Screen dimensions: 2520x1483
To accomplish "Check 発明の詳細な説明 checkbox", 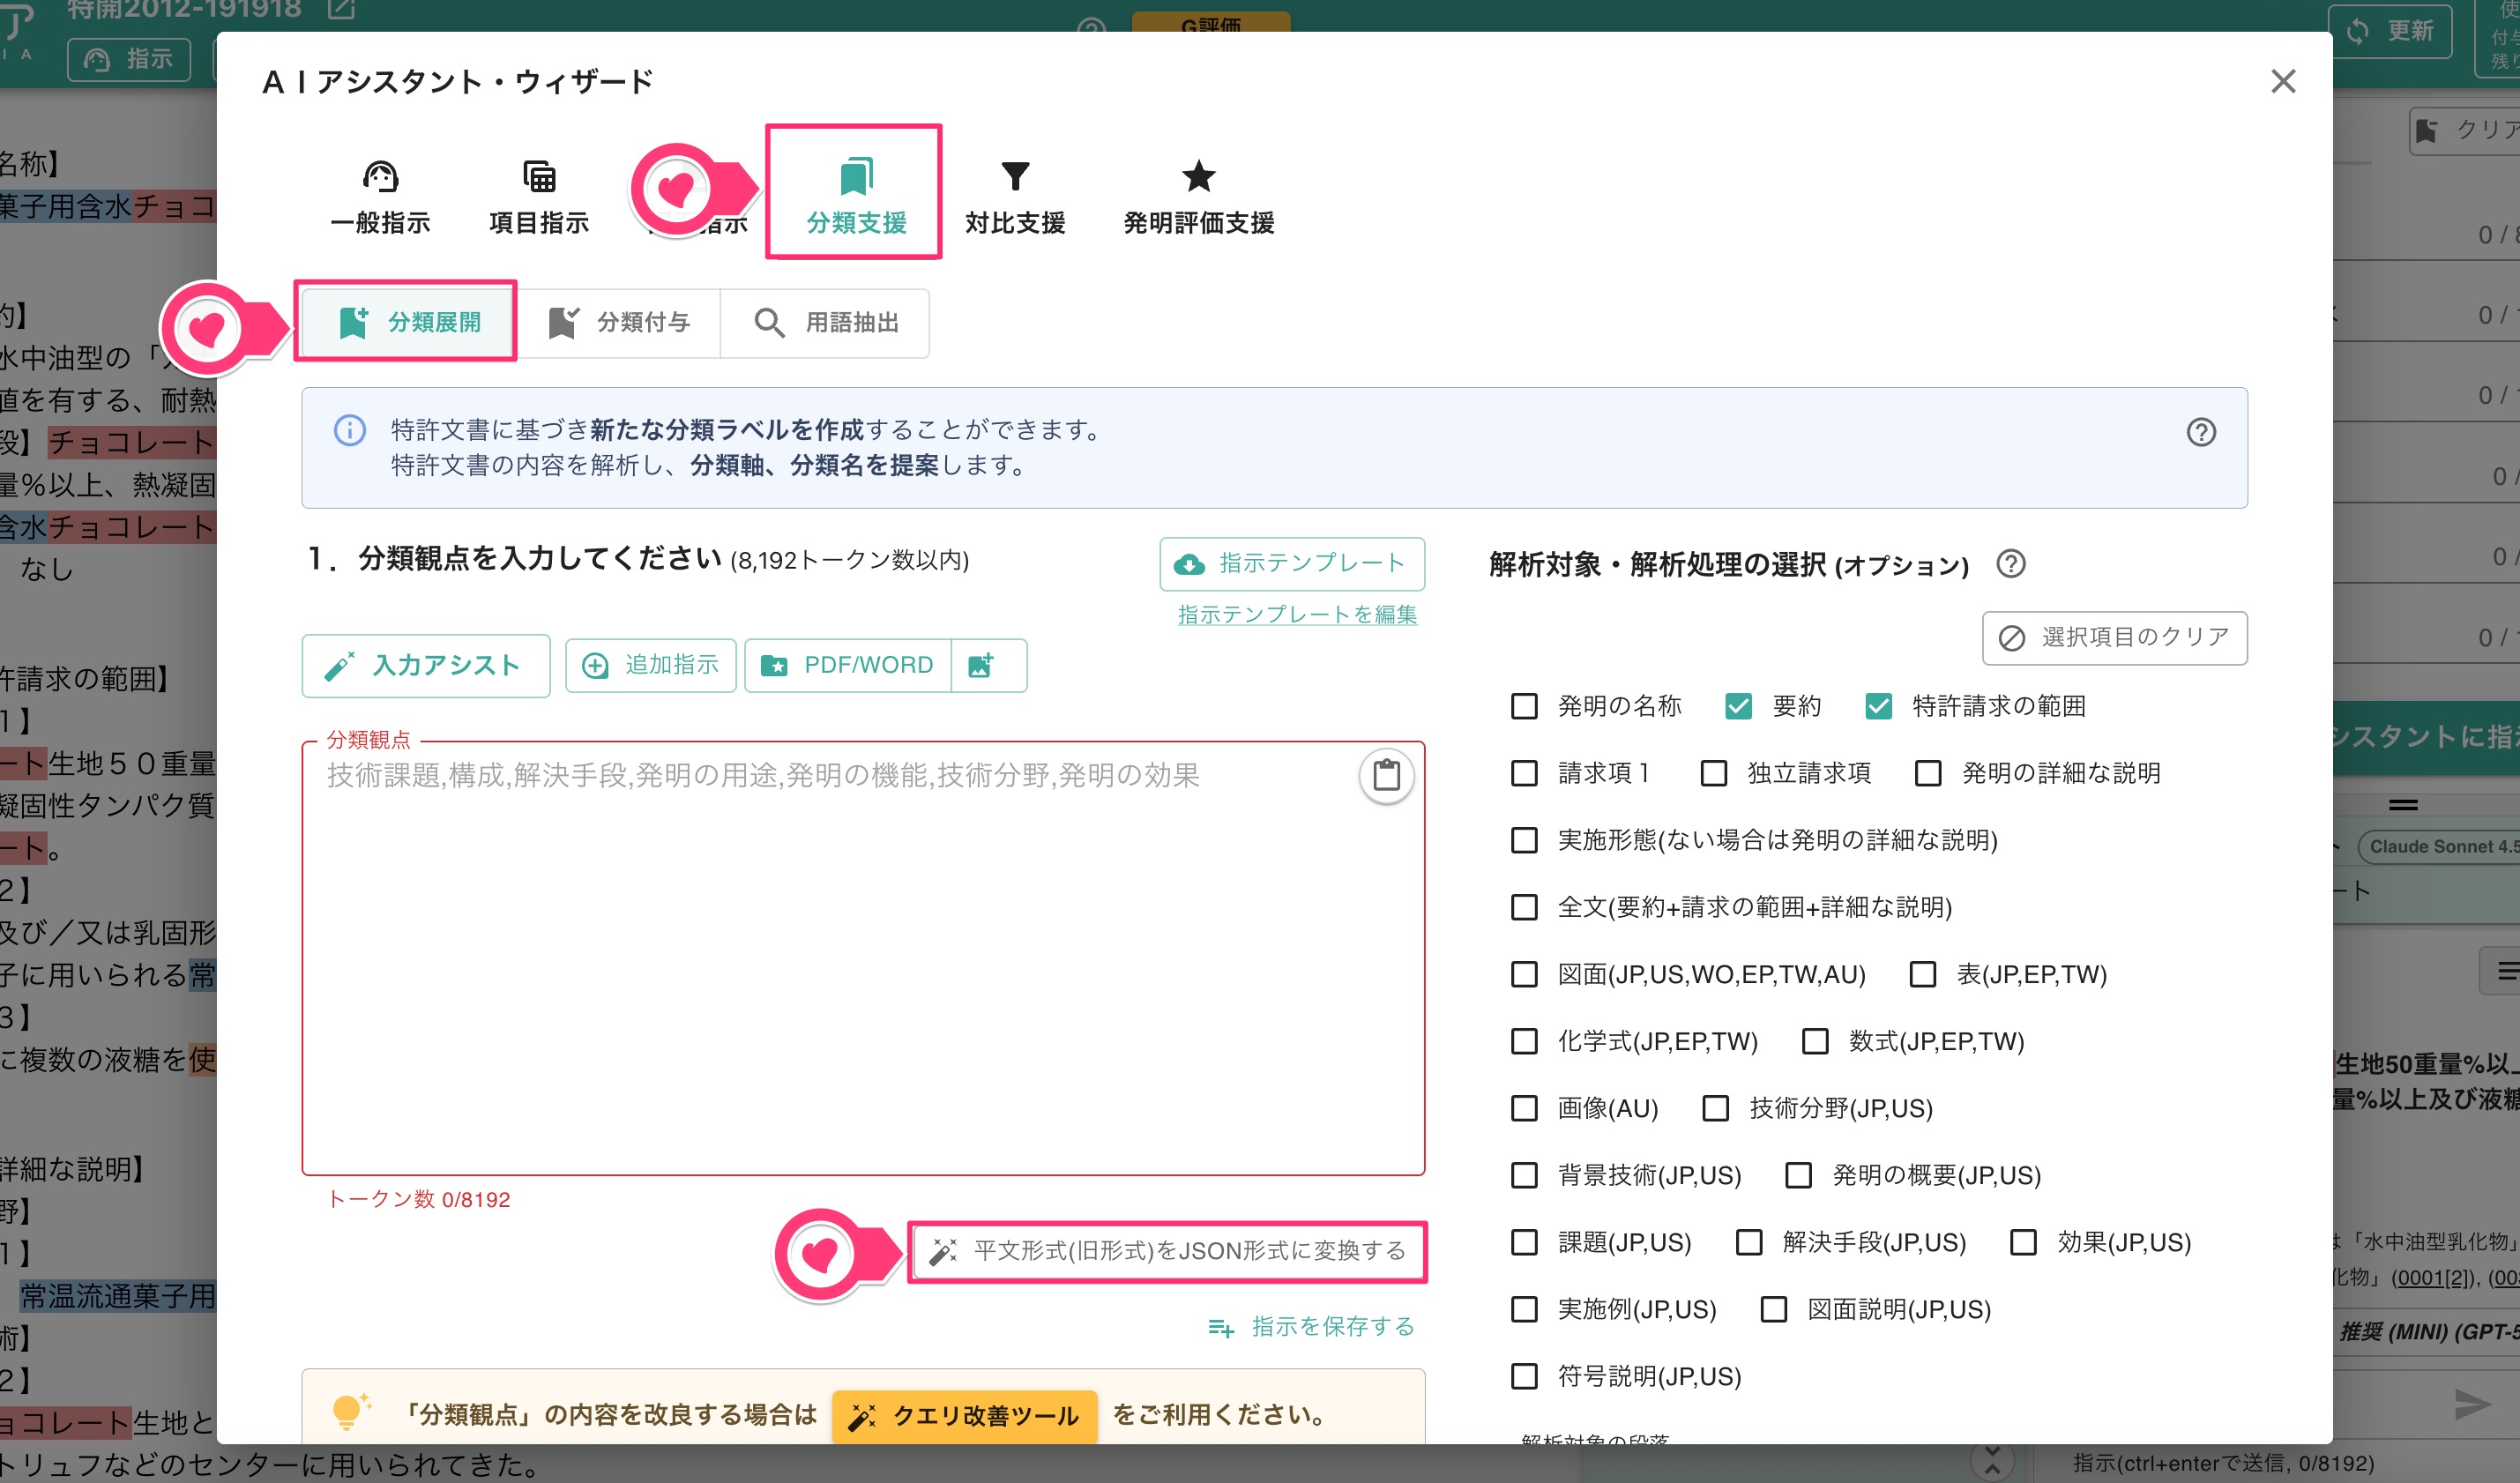I will 1927,773.
